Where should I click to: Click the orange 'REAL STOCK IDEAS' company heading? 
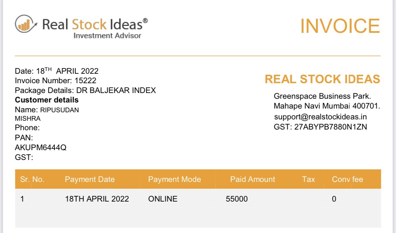pyautogui.click(x=322, y=79)
